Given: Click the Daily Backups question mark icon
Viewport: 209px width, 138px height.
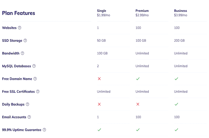Looking at the screenshot, I should (x=27, y=104).
